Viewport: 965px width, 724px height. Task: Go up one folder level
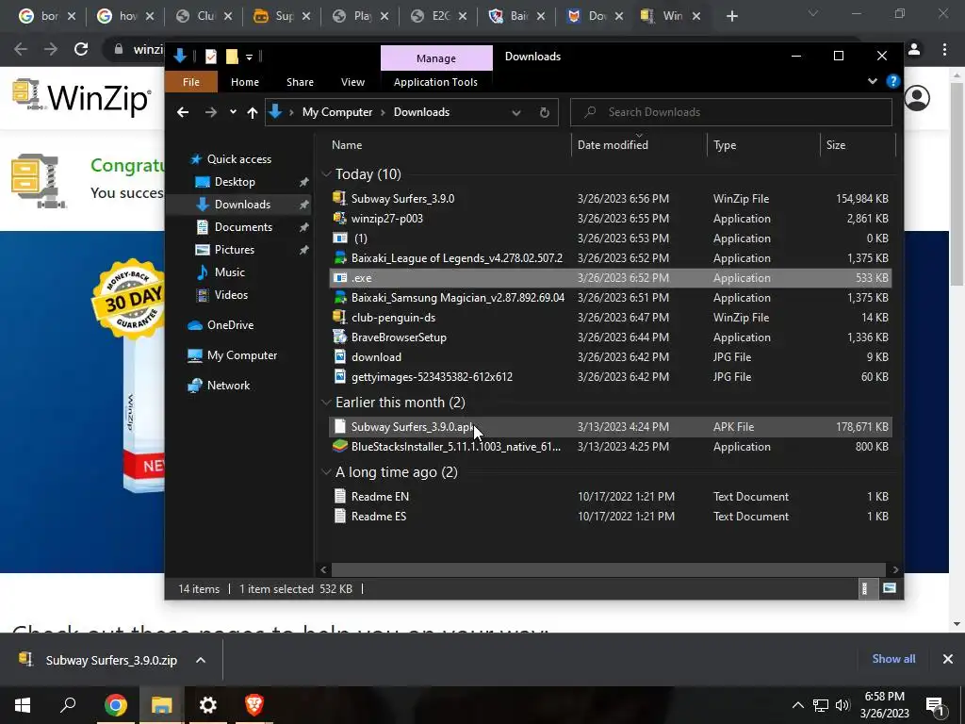tap(252, 112)
